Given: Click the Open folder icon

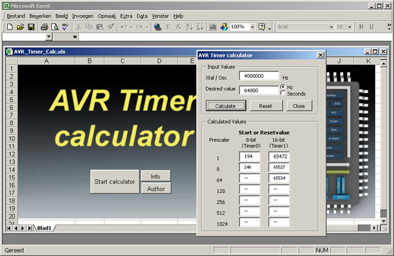Looking at the screenshot, I should 20,27.
